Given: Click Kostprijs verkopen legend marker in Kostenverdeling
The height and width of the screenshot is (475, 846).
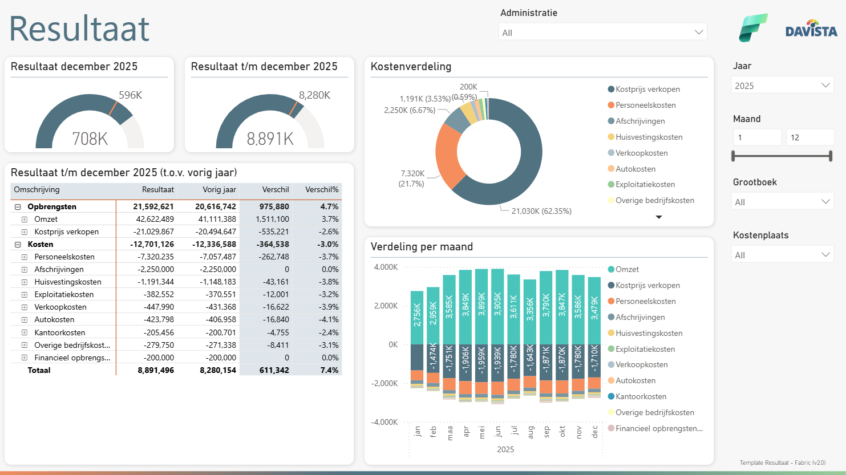Looking at the screenshot, I should tap(611, 90).
